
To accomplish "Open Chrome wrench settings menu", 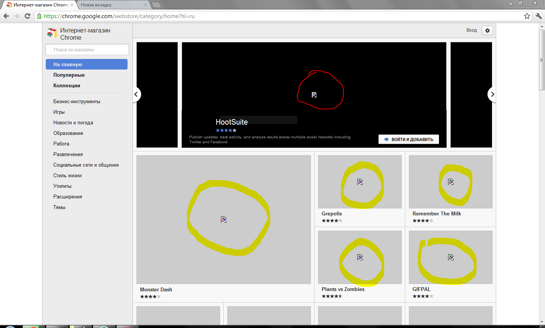I will pyautogui.click(x=539, y=16).
